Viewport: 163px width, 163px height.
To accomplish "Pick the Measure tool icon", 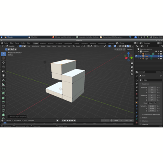I will (x=3, y=84).
